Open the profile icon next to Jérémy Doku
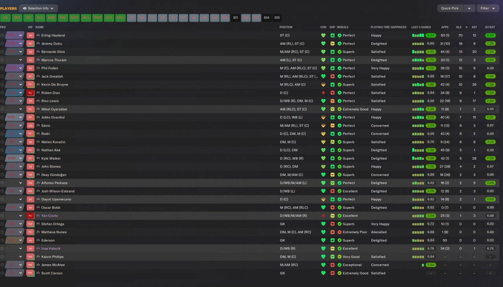Viewport: 503px width, 287px height. [x=38, y=44]
